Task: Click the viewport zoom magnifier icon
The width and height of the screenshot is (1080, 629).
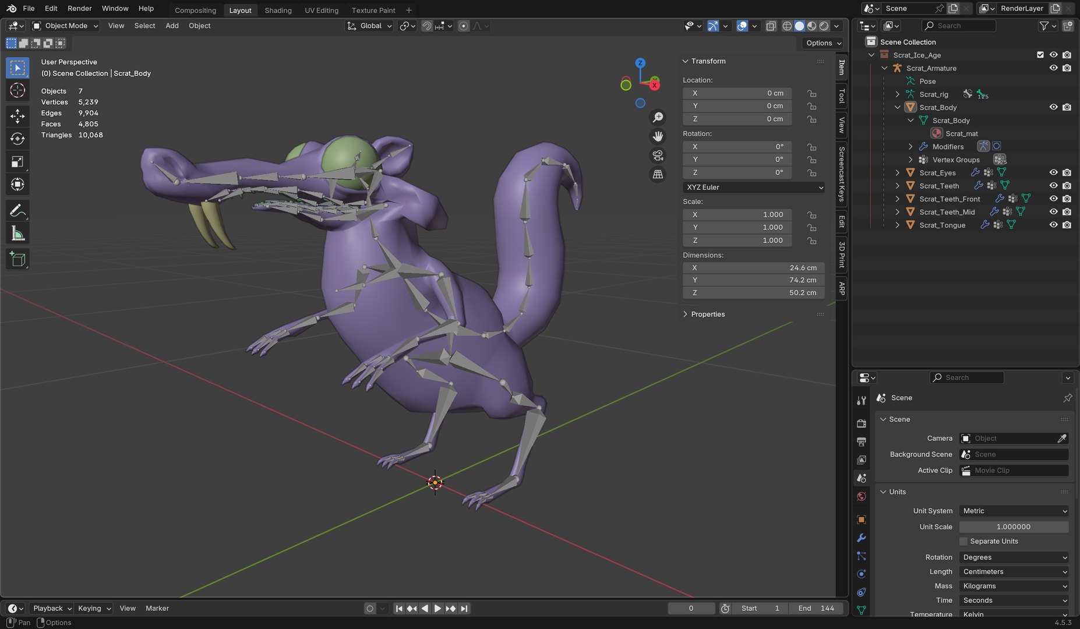Action: tap(658, 118)
